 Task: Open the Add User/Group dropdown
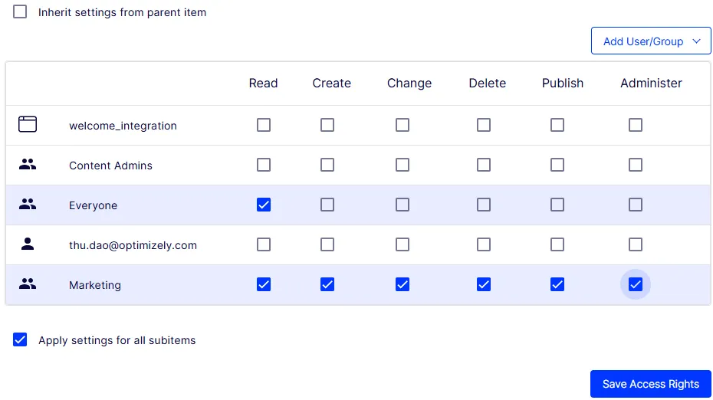[651, 41]
